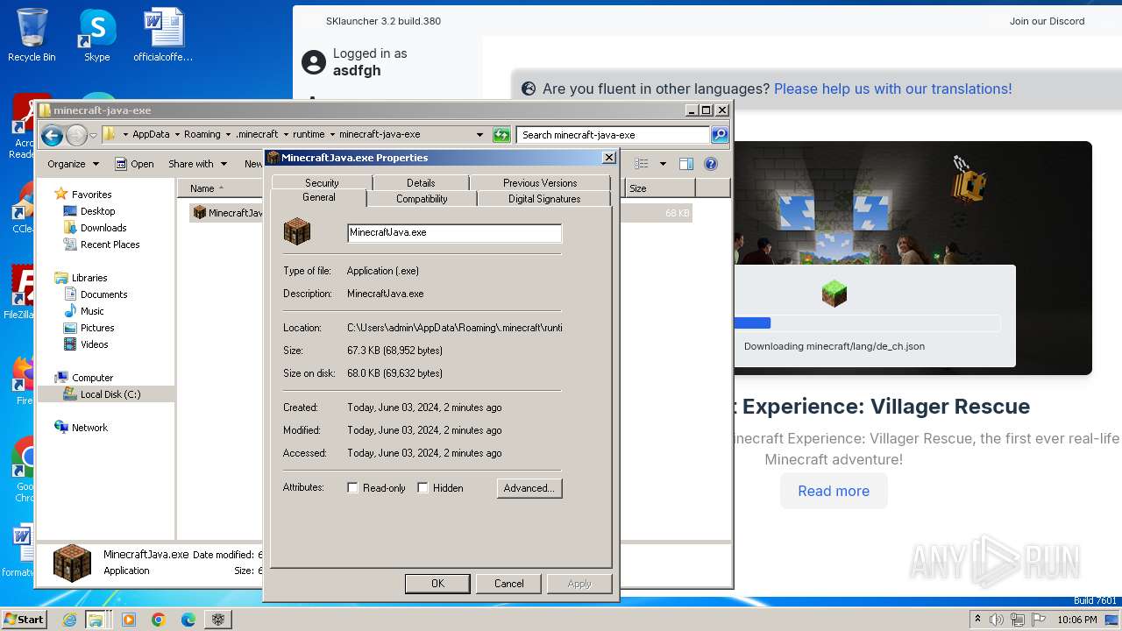Switch to the Details tab
This screenshot has width=1122, height=631.
(x=421, y=182)
